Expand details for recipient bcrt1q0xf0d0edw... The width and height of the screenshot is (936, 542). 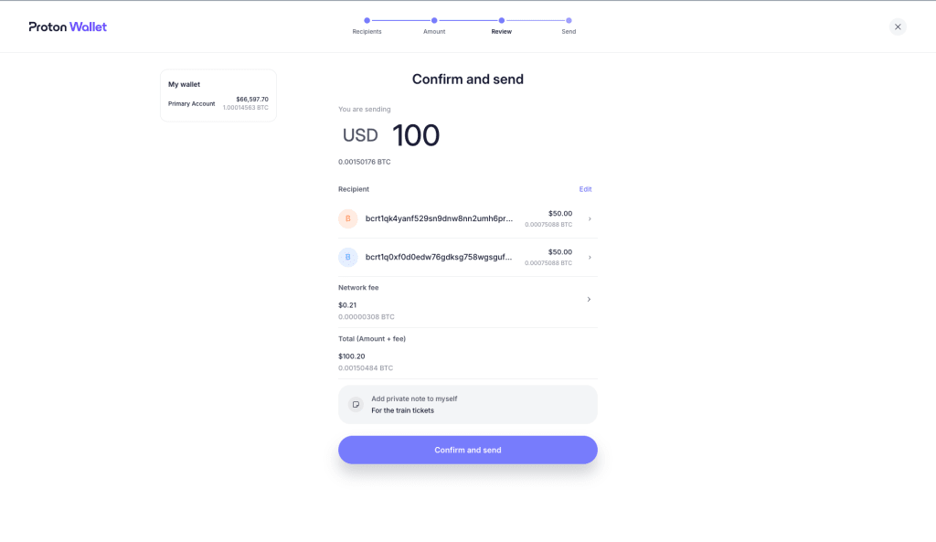click(x=589, y=257)
